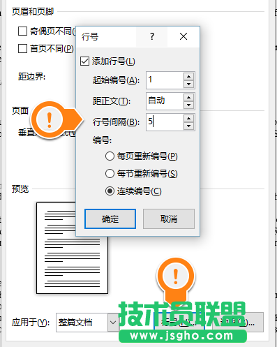Enable 奇偶页不同 checkbox
Viewport: 277px width, 347px height.
[22, 31]
